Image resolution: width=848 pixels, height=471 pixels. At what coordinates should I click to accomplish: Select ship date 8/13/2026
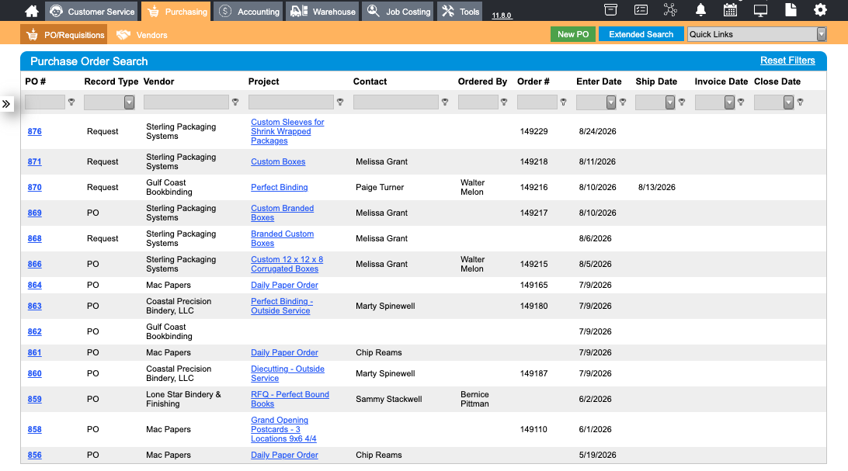(656, 188)
